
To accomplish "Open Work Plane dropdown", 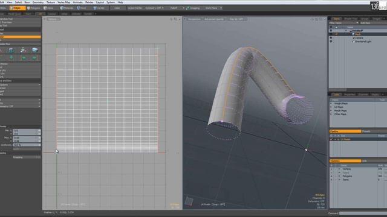I will coord(213,8).
